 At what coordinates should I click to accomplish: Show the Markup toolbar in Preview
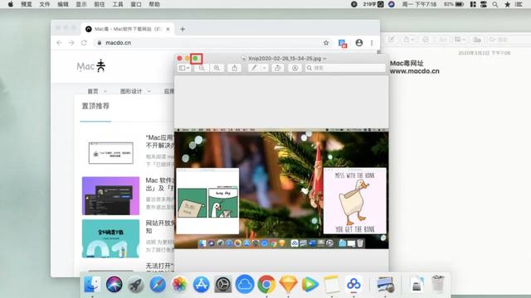click(295, 68)
